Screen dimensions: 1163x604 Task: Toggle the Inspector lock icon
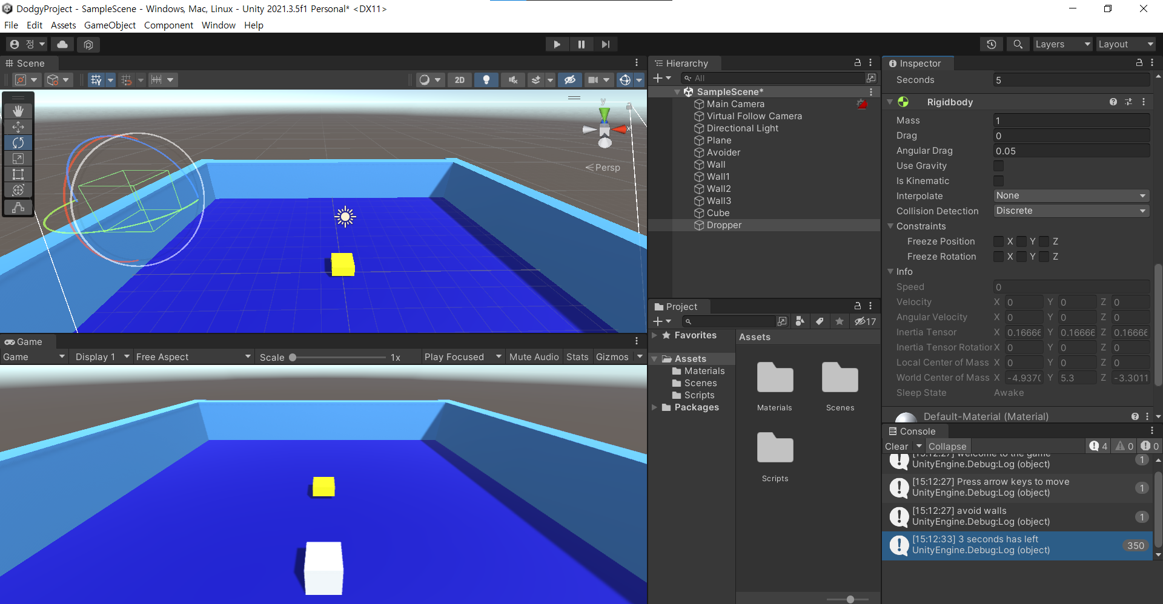coord(1139,63)
